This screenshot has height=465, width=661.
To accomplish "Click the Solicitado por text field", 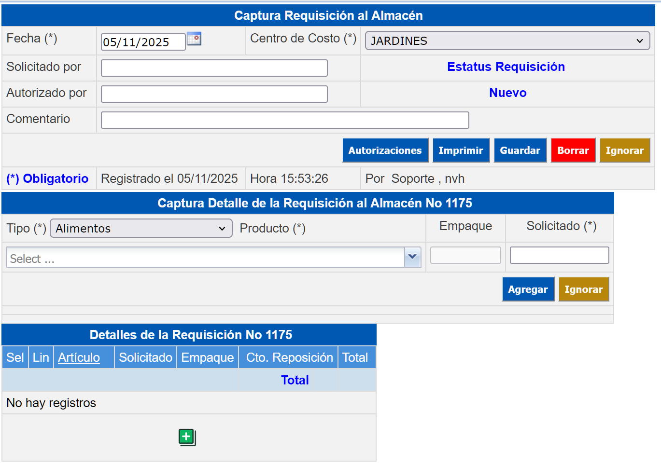I will point(214,68).
